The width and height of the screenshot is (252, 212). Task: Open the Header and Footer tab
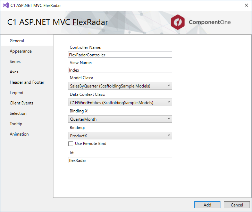tap(27, 82)
